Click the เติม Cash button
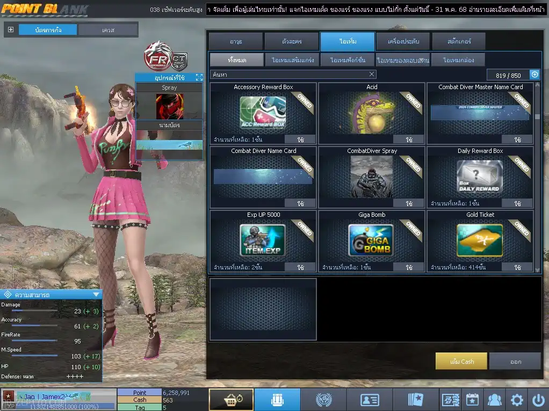549x411 pixels. [x=461, y=362]
